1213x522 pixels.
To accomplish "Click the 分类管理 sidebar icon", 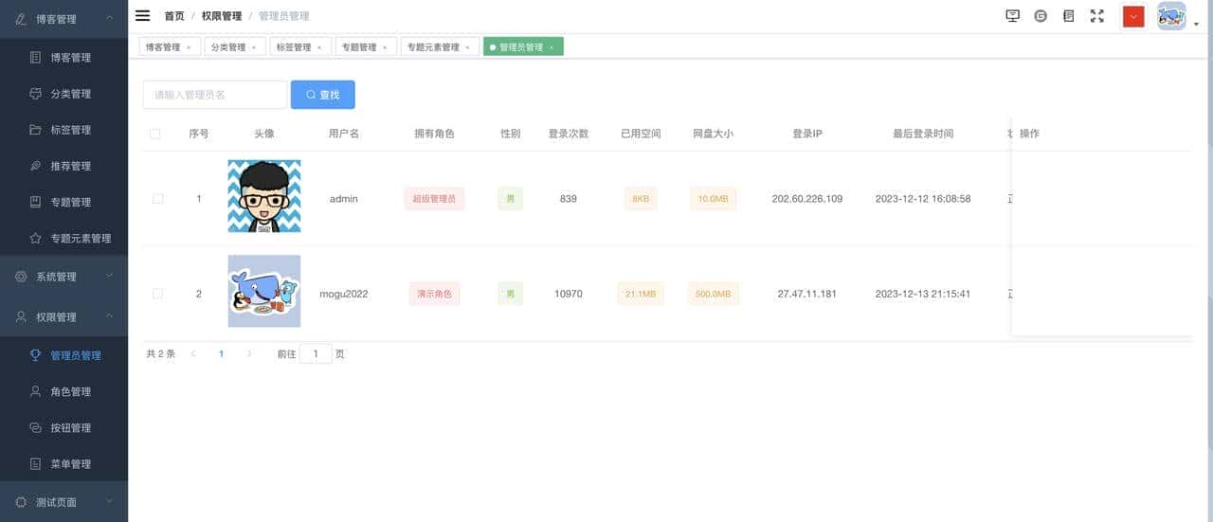I will click(35, 94).
